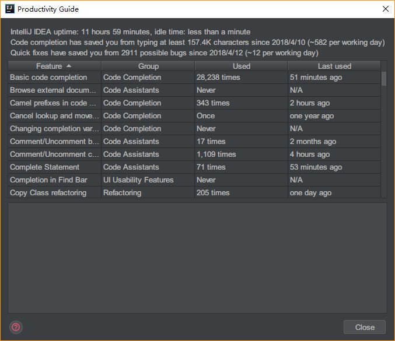Click the empty feature description pane

tap(197, 258)
